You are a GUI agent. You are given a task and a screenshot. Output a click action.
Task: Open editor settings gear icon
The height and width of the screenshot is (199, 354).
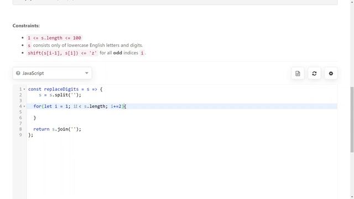[331, 74]
